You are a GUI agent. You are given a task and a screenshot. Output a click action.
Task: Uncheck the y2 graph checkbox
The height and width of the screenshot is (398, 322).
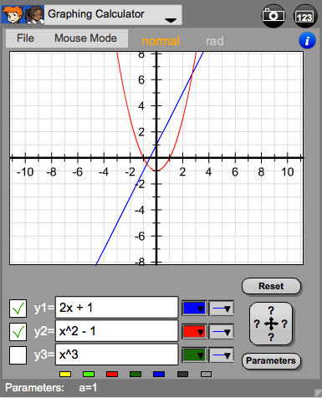18,332
